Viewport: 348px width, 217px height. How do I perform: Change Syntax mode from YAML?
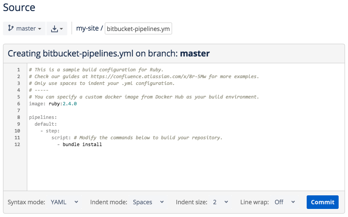click(x=64, y=202)
